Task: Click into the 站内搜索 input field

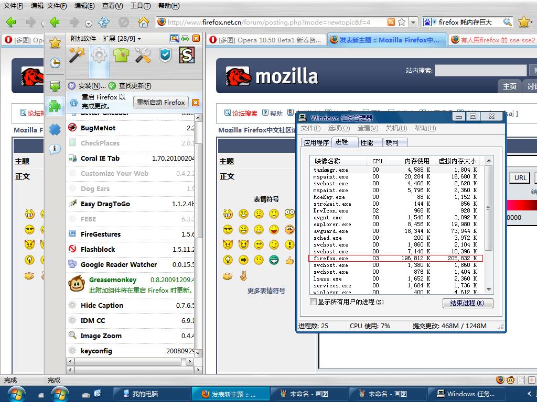Action: pyautogui.click(x=480, y=71)
